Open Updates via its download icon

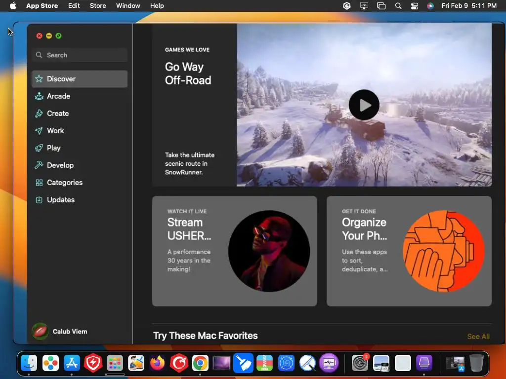pyautogui.click(x=39, y=200)
